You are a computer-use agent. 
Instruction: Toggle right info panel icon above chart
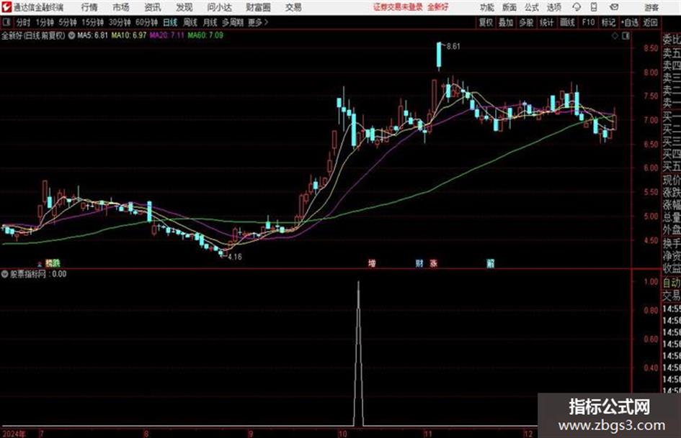pyautogui.click(x=626, y=36)
